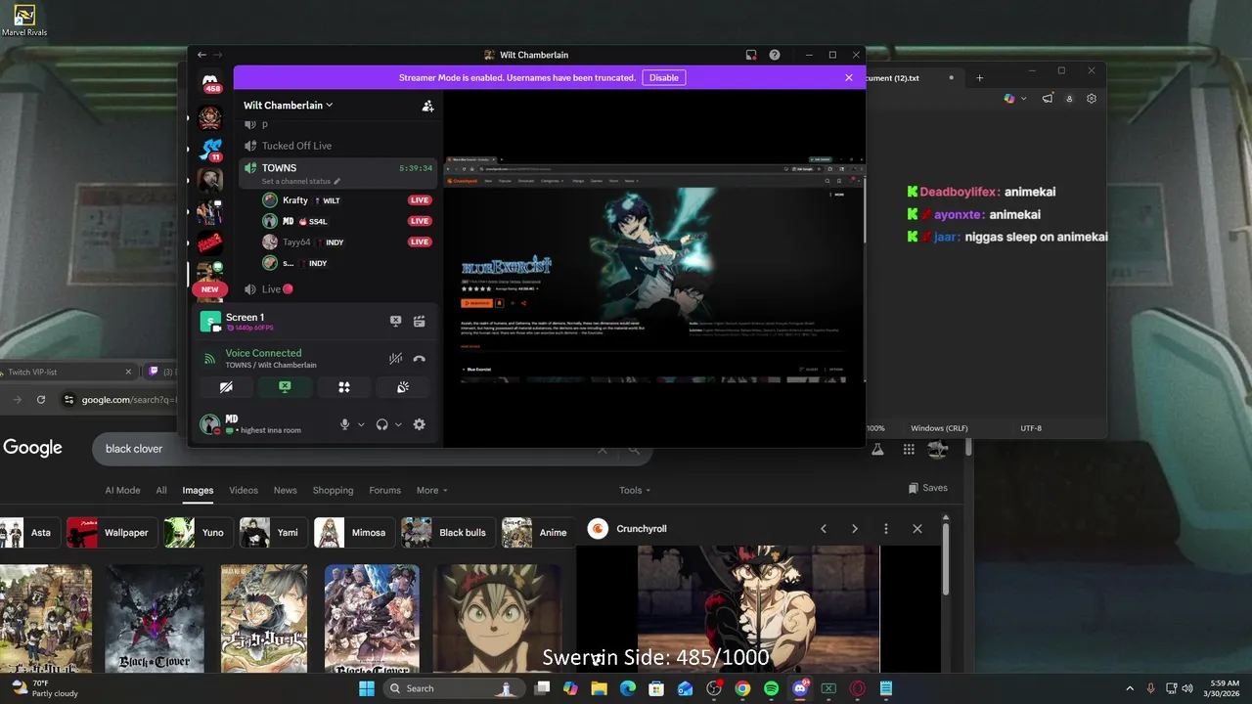This screenshot has width=1252, height=704.
Task: Dismiss the Streamer Mode purple banner
Action: point(849,77)
